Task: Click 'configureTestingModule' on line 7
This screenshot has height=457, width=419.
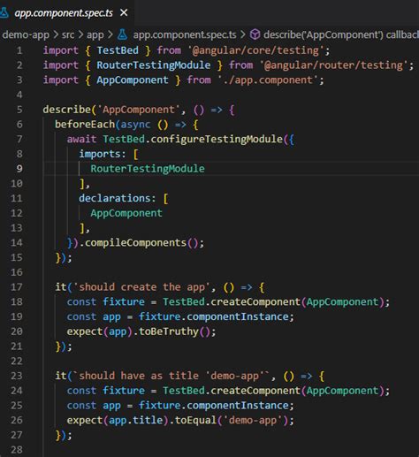Action: pyautogui.click(x=217, y=139)
